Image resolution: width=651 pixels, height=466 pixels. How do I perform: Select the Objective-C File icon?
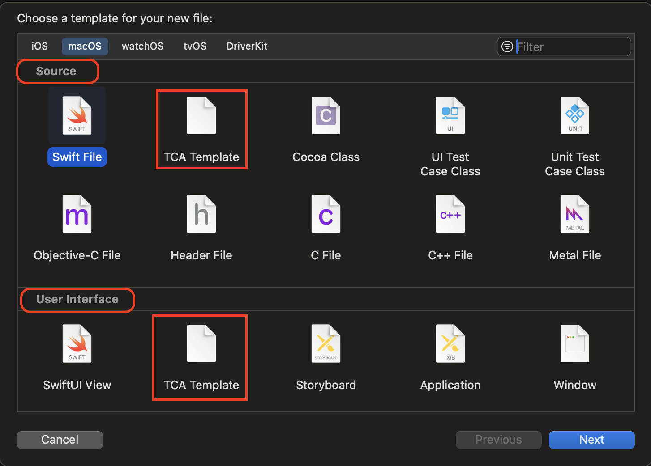(x=77, y=214)
